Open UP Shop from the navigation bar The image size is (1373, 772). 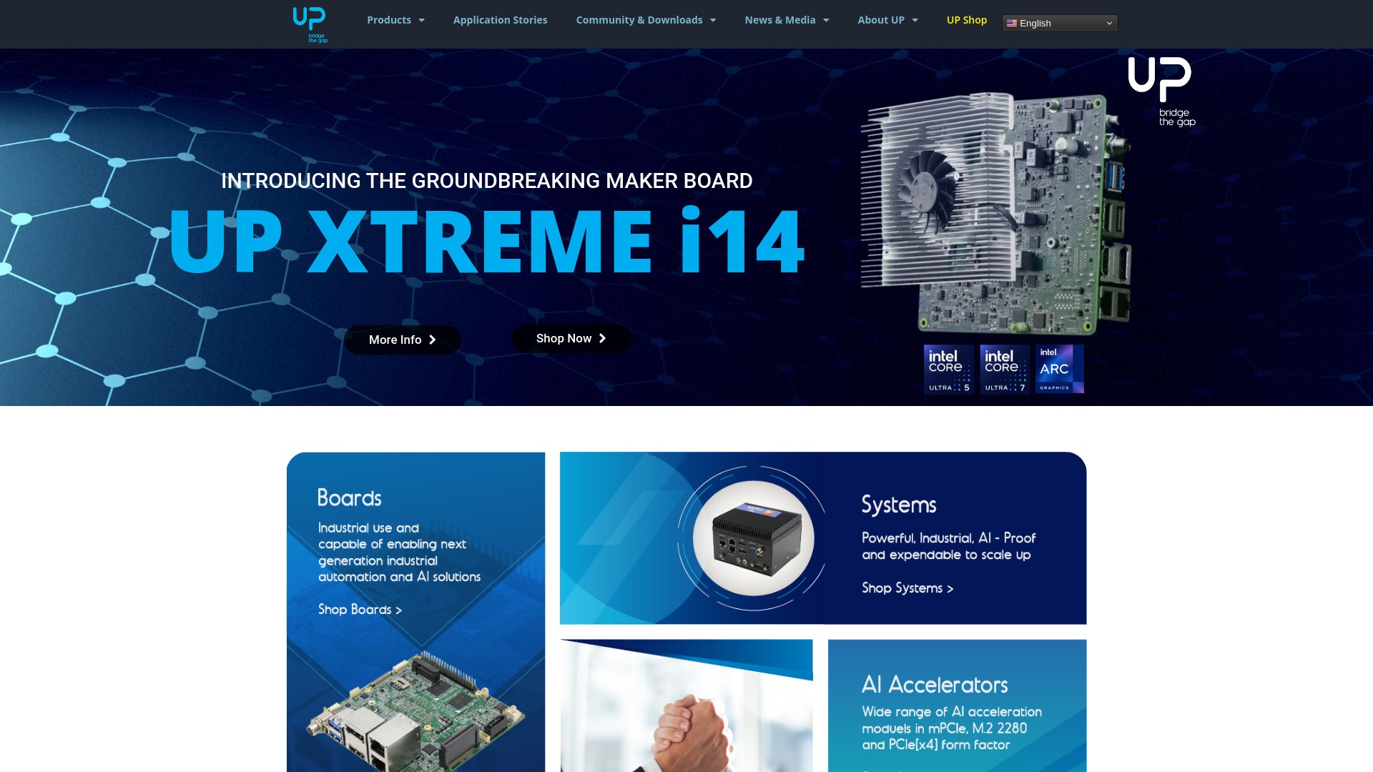tap(967, 20)
